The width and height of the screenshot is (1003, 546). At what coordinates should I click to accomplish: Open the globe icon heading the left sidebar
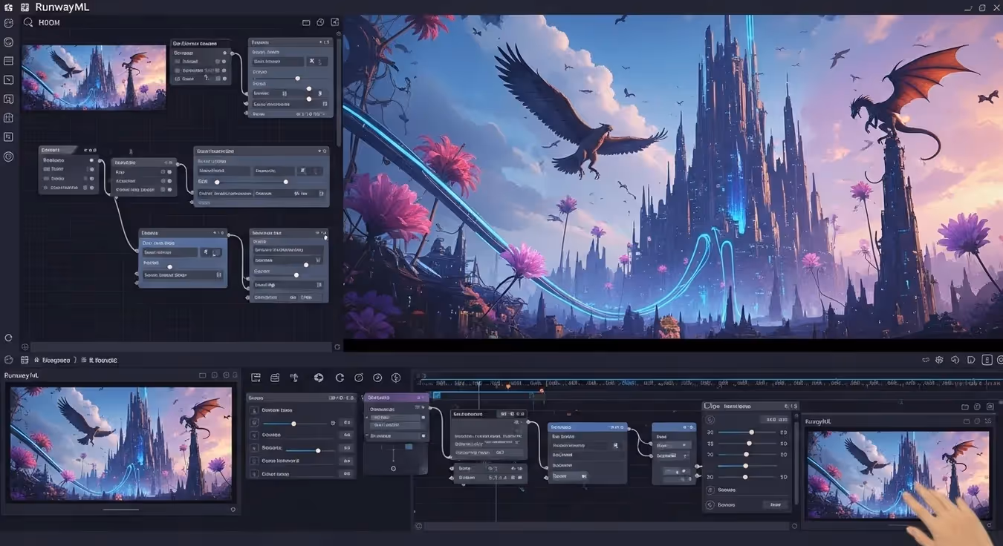tap(9, 23)
